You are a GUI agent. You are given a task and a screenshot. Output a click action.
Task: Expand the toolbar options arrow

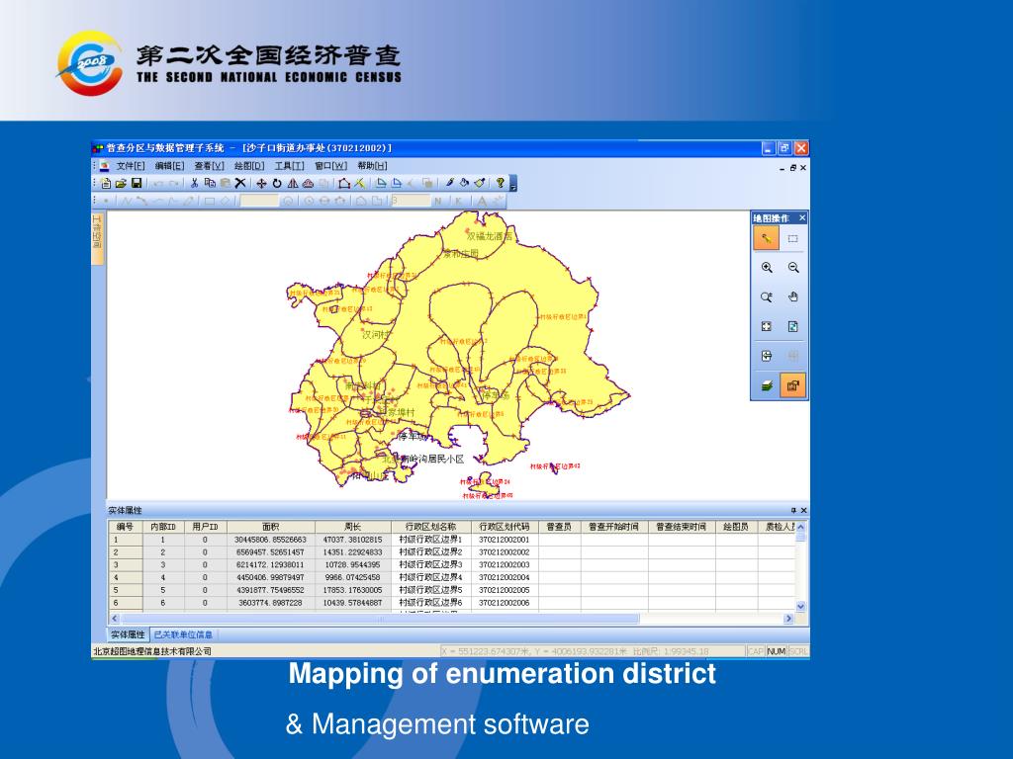(513, 183)
